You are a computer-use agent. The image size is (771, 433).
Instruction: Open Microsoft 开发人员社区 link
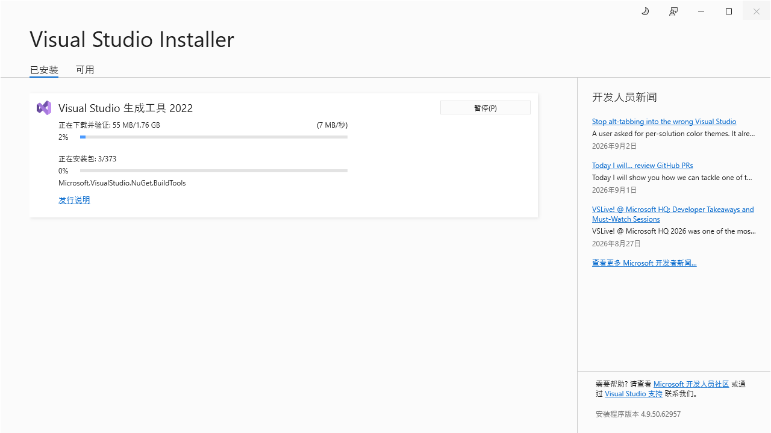(x=691, y=384)
